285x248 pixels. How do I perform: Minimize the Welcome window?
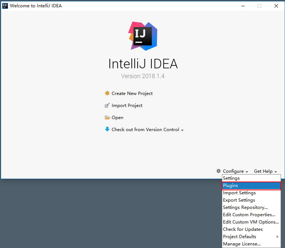(x=243, y=6)
